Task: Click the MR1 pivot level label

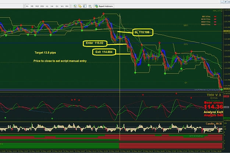Action: click(x=186, y=25)
